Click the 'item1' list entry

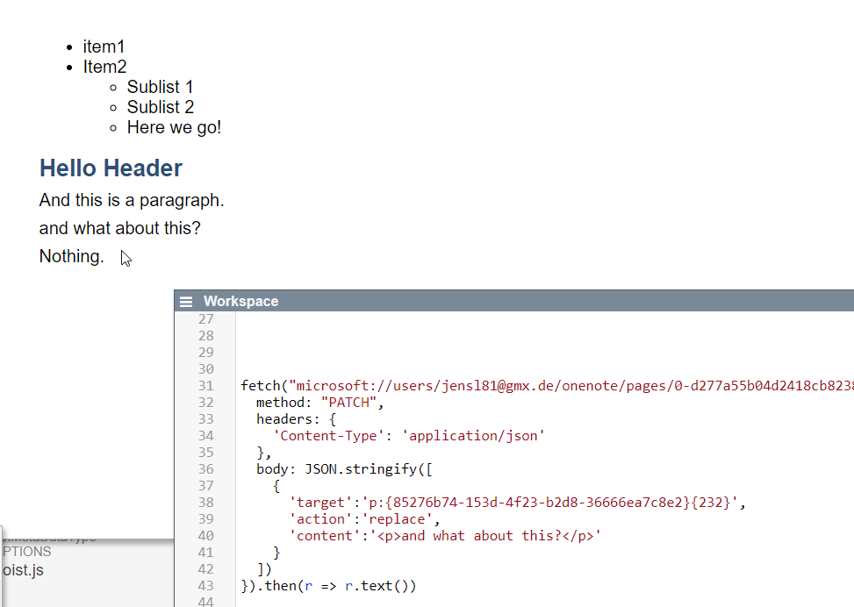[x=104, y=46]
